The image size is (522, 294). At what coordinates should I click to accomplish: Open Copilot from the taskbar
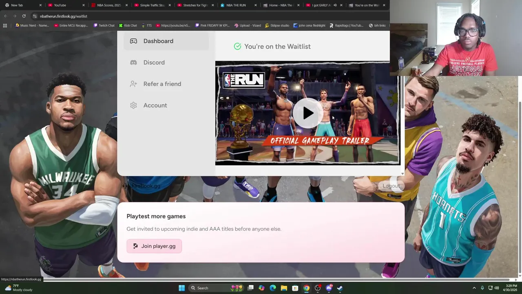[x=261, y=288]
